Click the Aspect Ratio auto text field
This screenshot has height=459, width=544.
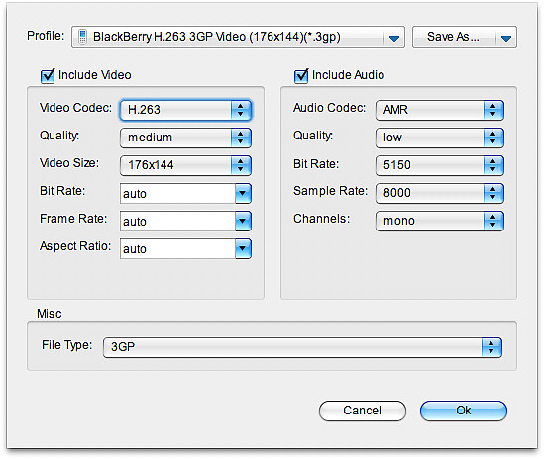point(177,248)
